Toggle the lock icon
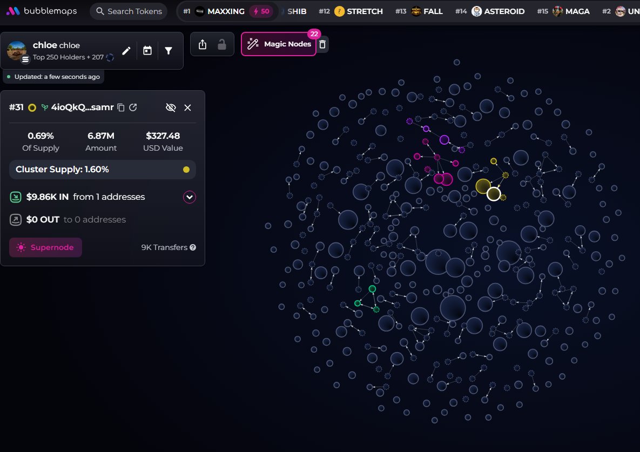 (x=222, y=44)
